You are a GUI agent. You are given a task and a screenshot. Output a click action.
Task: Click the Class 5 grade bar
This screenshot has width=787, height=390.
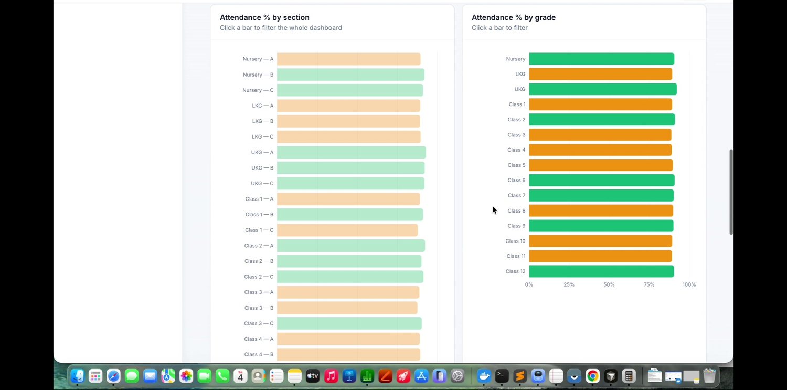601,165
